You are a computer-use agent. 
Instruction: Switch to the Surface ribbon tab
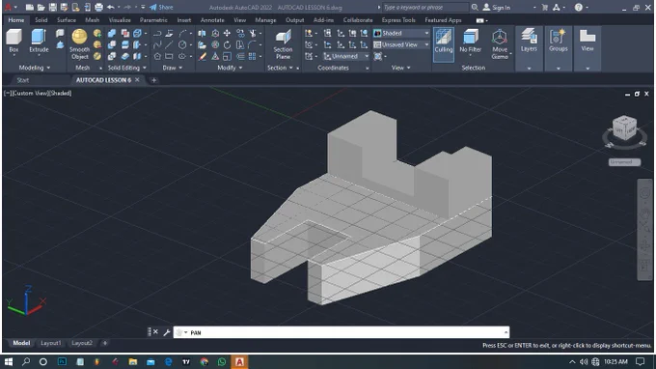coord(67,20)
